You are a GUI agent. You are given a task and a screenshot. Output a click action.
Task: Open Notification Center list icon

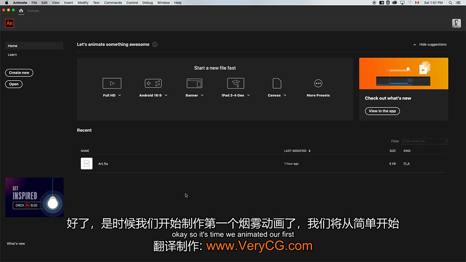[x=458, y=3]
